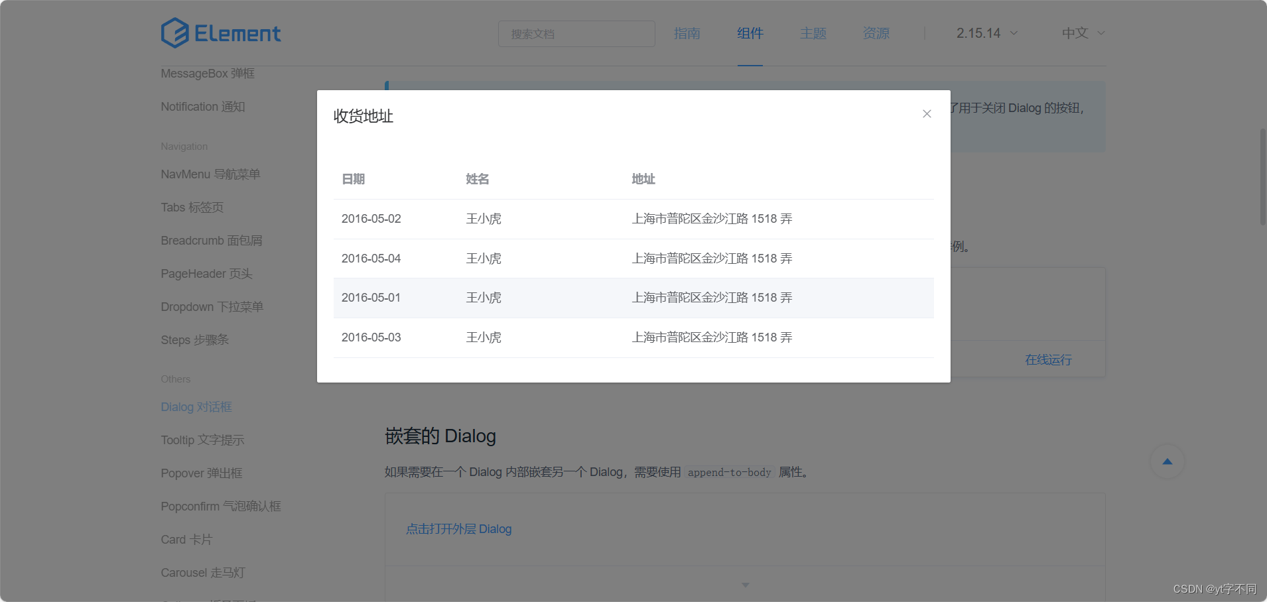Go to Notification 通知 in sidebar
The width and height of the screenshot is (1267, 602).
203,107
